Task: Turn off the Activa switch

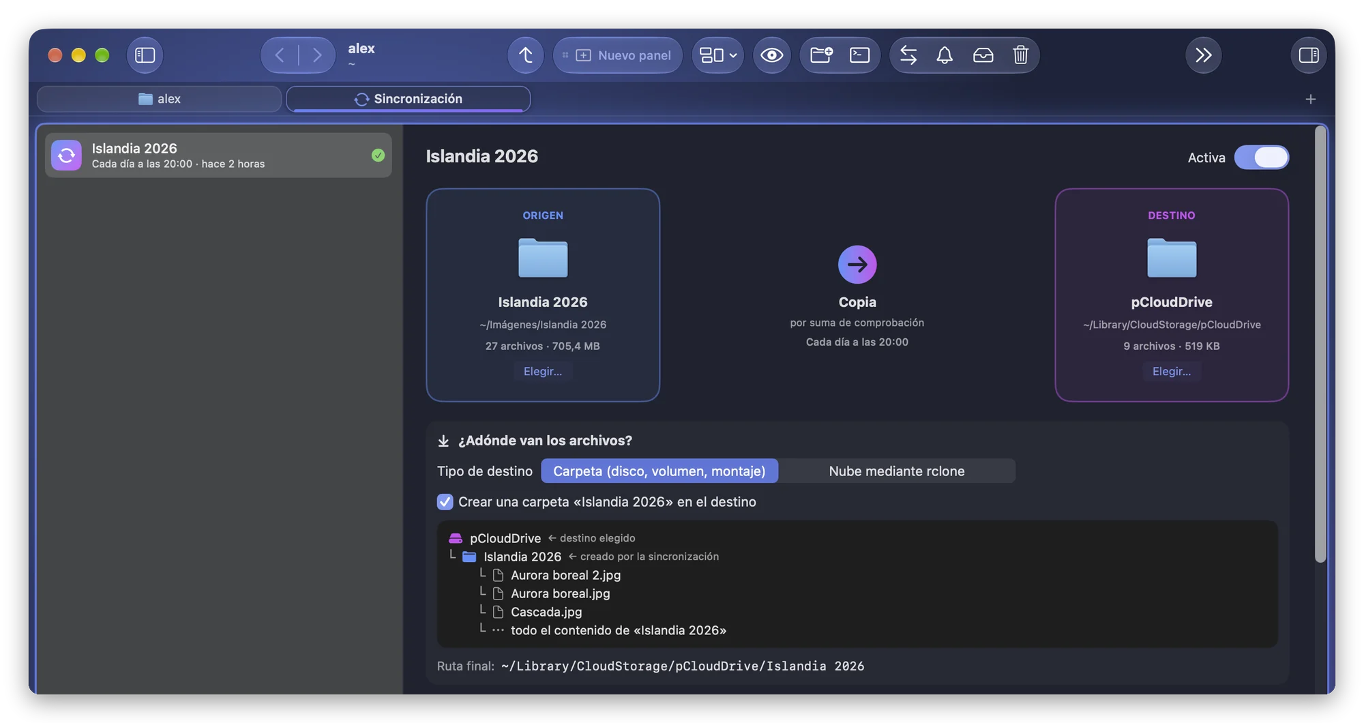Action: (x=1262, y=158)
